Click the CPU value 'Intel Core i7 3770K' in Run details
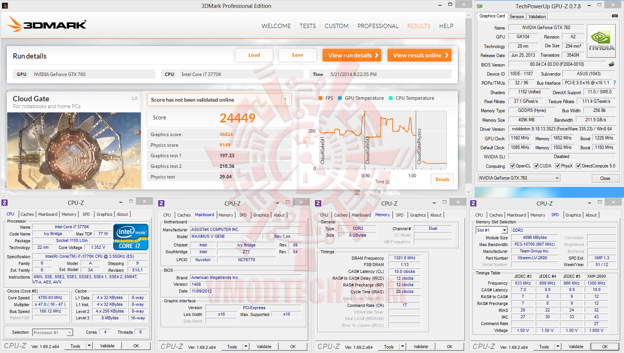624x353 pixels. point(201,74)
